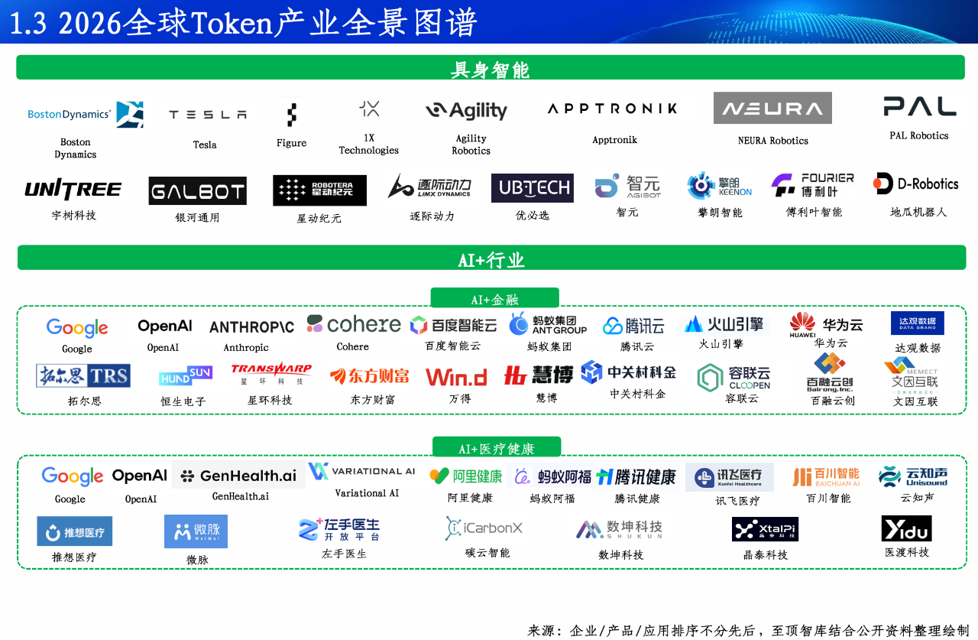This screenshot has width=978, height=640.
Task: Click the 左手医生 logo
Action: click(x=339, y=529)
